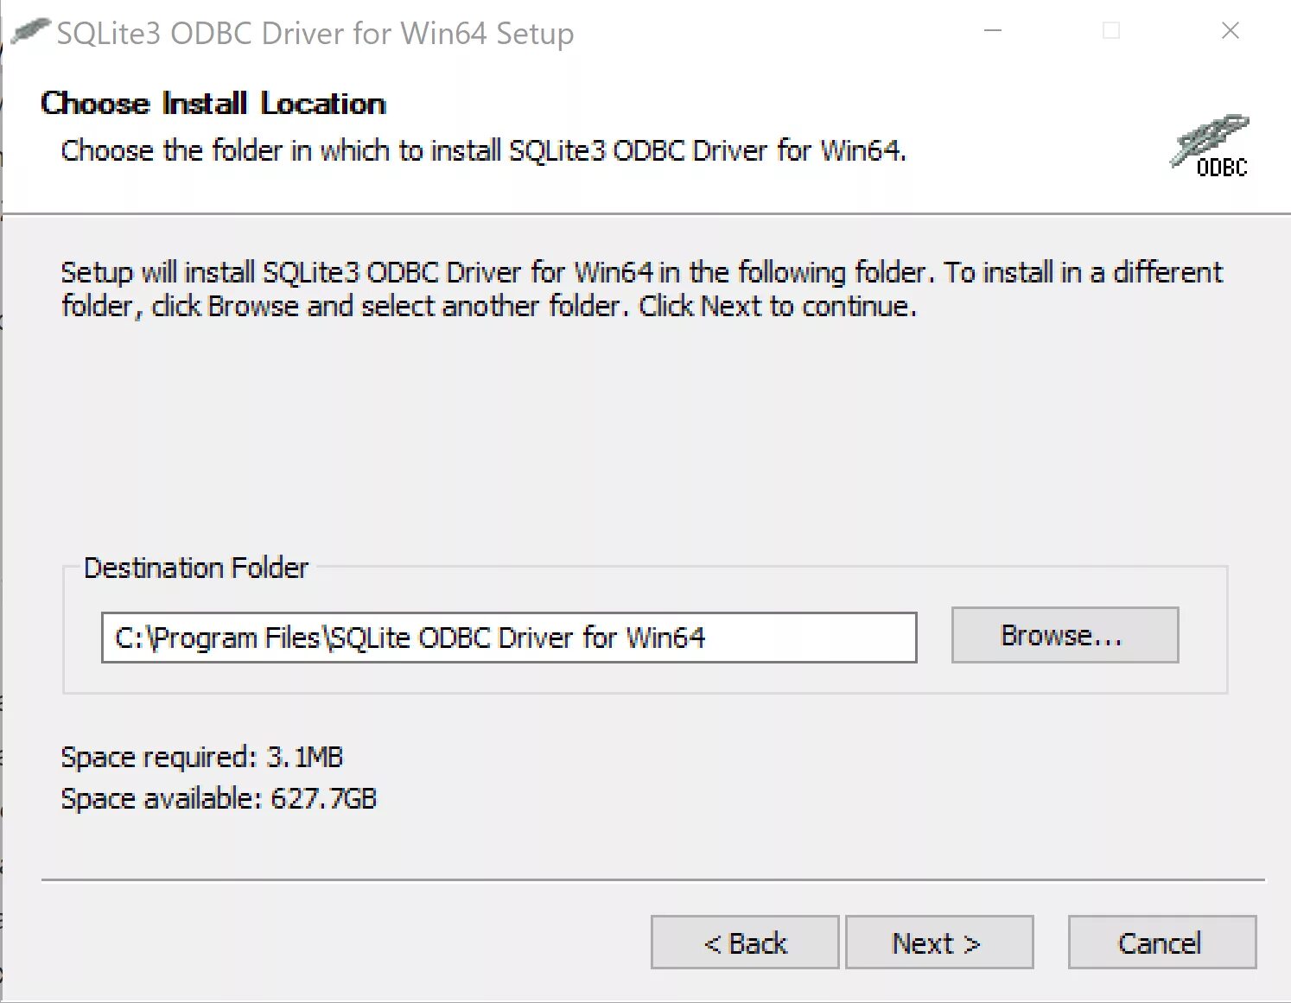Click the "Space available: 627.7GB" text

(x=219, y=798)
